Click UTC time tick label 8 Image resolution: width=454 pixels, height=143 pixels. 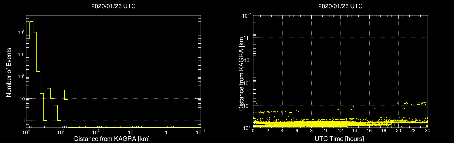311,131
